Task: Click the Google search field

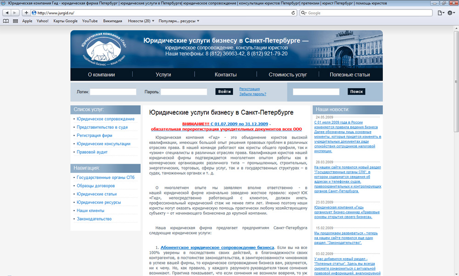Action: pos(366,13)
